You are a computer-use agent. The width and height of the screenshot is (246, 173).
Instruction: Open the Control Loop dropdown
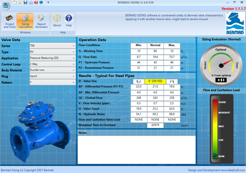52,64
